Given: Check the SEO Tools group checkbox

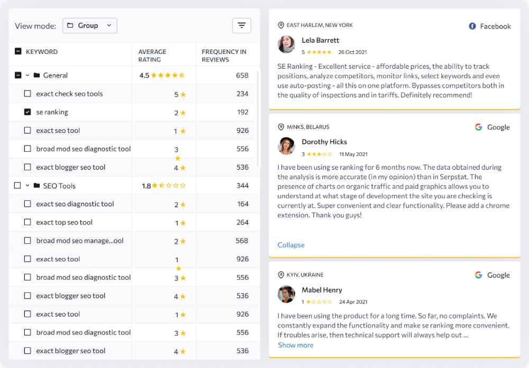Looking at the screenshot, I should 17,186.
